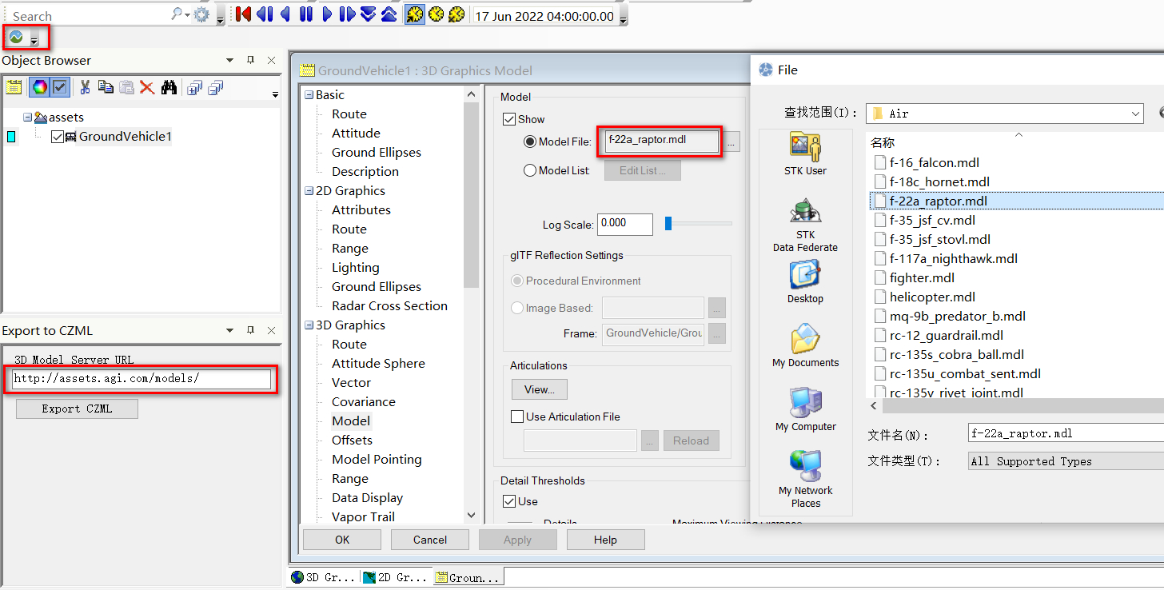
Task: Collapse the assets scenario tree node
Action: click(27, 117)
